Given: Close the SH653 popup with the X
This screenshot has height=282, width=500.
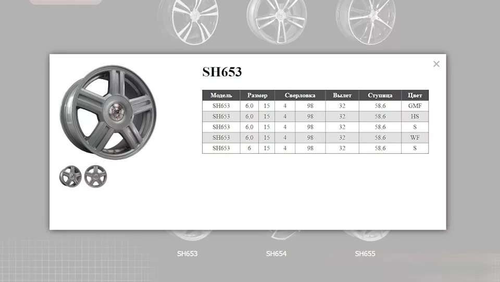Looking at the screenshot, I should (x=436, y=64).
